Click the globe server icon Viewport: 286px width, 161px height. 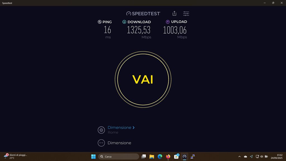pos(101,130)
